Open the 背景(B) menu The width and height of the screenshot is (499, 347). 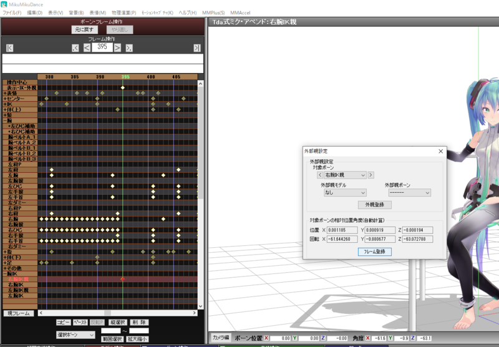click(76, 12)
